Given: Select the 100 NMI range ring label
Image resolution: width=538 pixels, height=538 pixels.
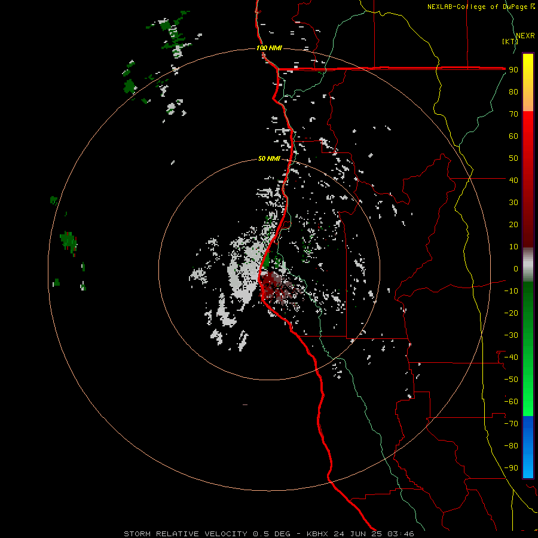Looking at the screenshot, I should (x=269, y=48).
